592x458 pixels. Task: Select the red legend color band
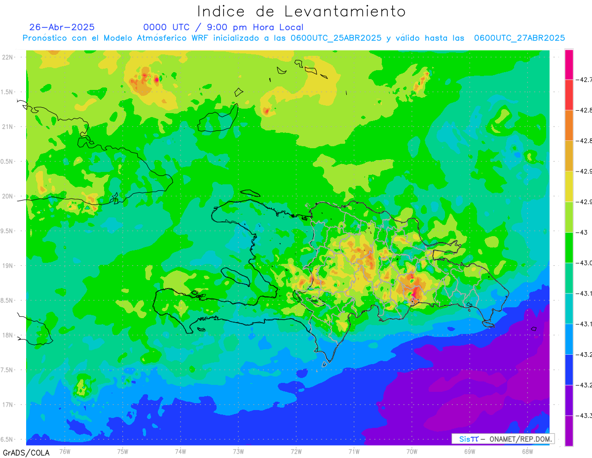pyautogui.click(x=569, y=95)
